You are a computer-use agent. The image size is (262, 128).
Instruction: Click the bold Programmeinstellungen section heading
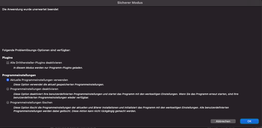coord(19,75)
